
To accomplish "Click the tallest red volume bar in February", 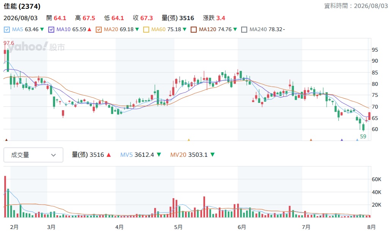I will (x=5, y=197).
